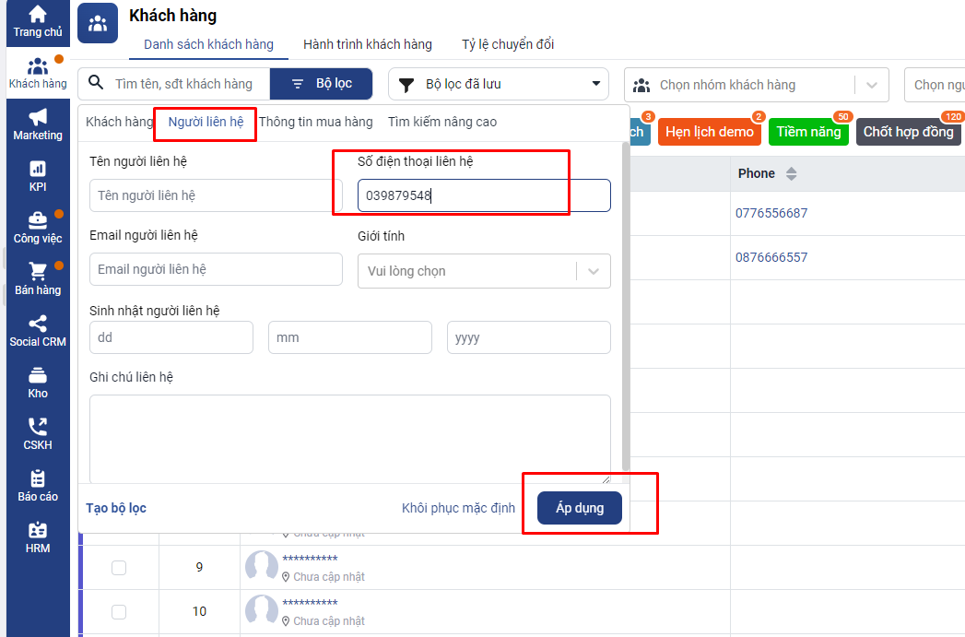Click Khôi phục mặc định link
The width and height of the screenshot is (965, 637).
[458, 508]
